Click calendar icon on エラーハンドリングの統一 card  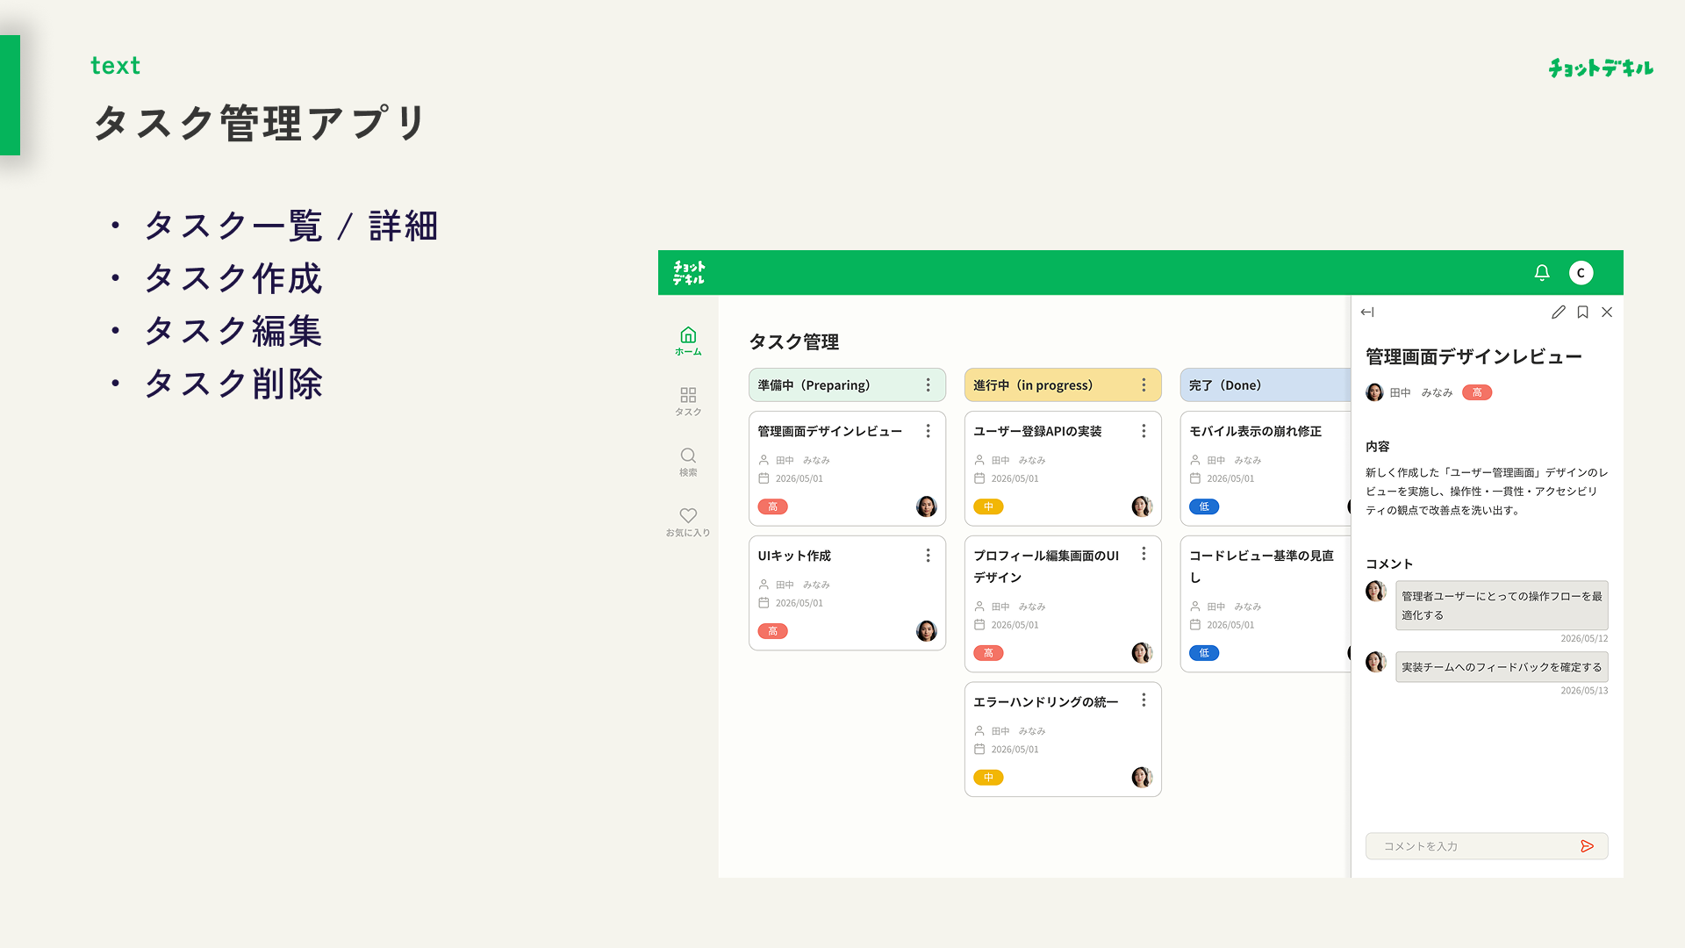click(979, 749)
